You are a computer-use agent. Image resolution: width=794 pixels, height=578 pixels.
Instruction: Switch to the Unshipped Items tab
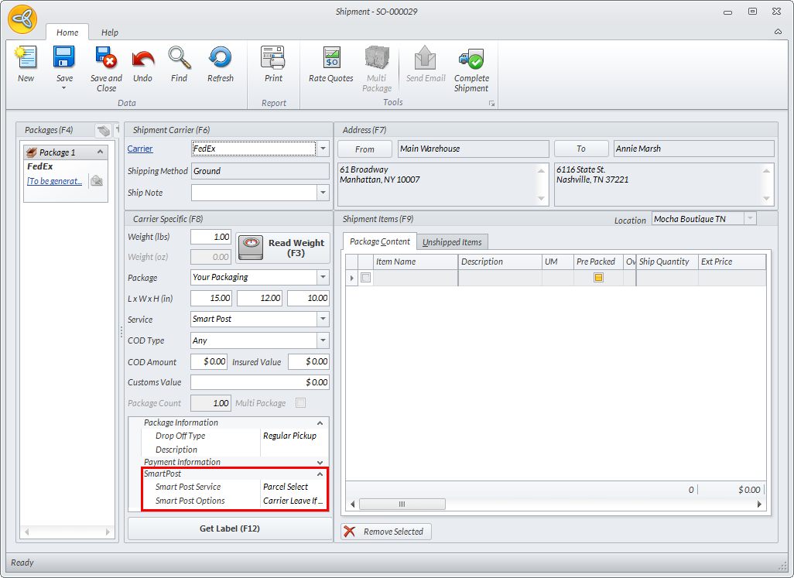point(452,242)
